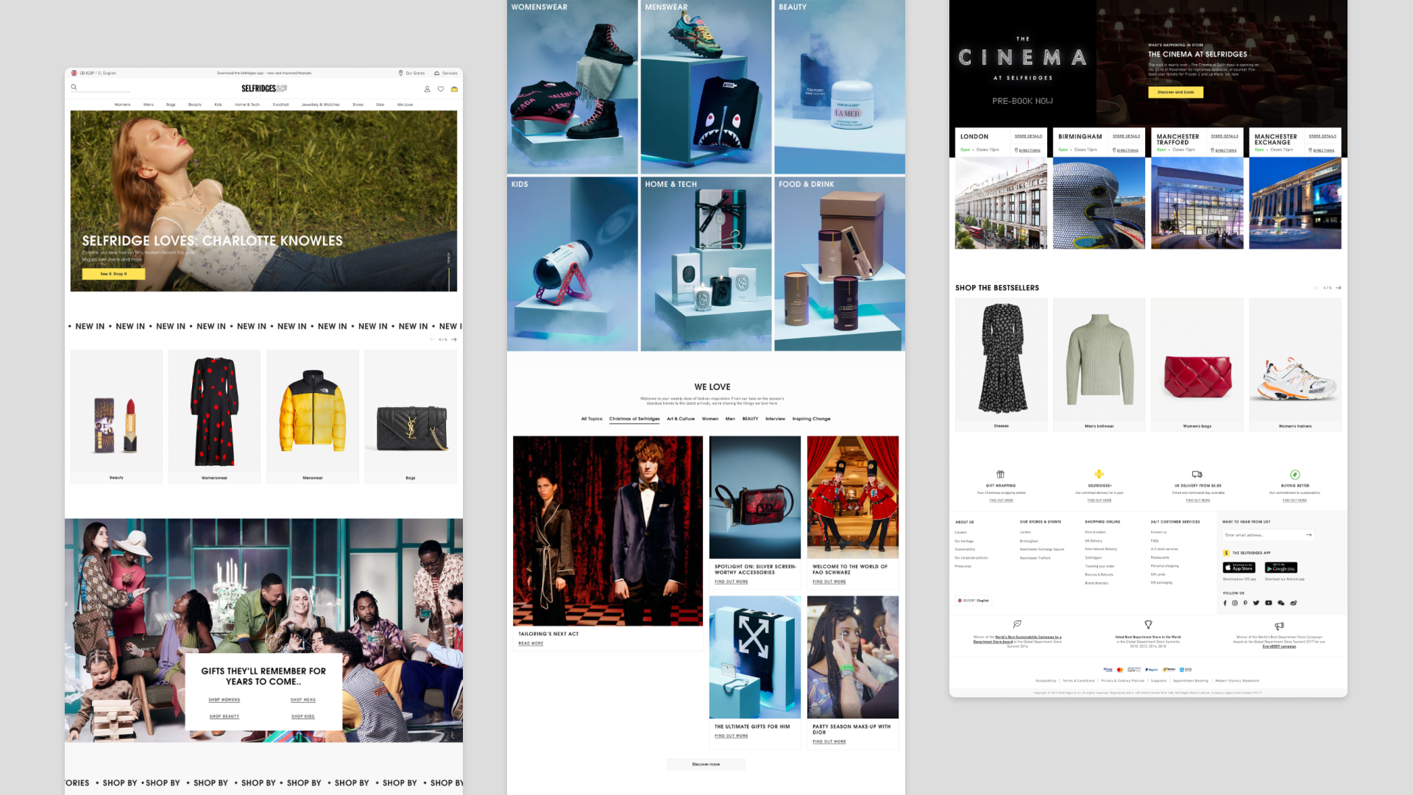Open the yellow puffer Menswear card
This screenshot has height=795, width=1413.
tap(313, 416)
